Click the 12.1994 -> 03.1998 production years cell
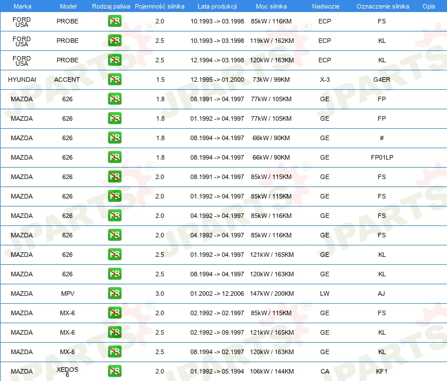 217,60
